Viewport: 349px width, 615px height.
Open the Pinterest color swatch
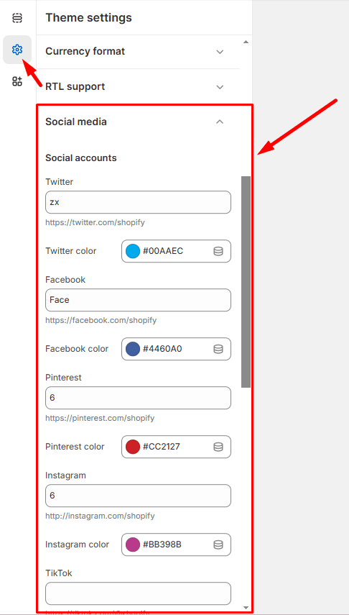[x=133, y=447]
